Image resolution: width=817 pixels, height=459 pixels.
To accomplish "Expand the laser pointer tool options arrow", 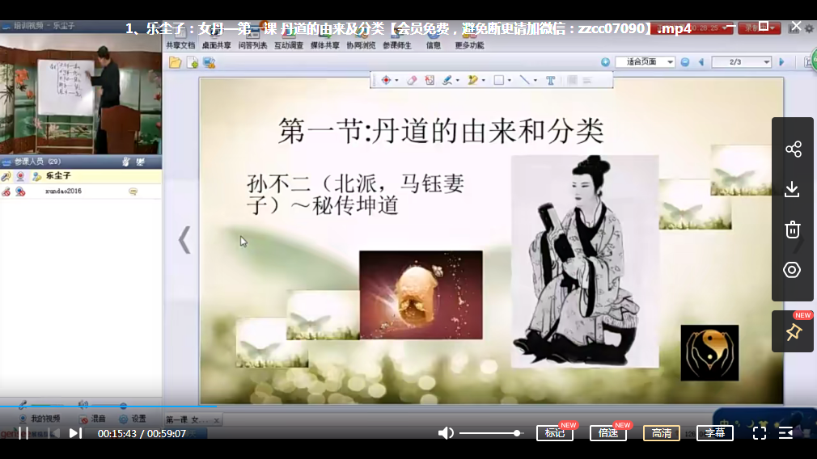I will (x=396, y=81).
